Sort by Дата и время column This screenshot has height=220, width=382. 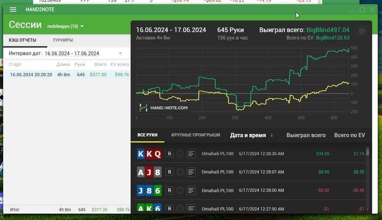[248, 135]
